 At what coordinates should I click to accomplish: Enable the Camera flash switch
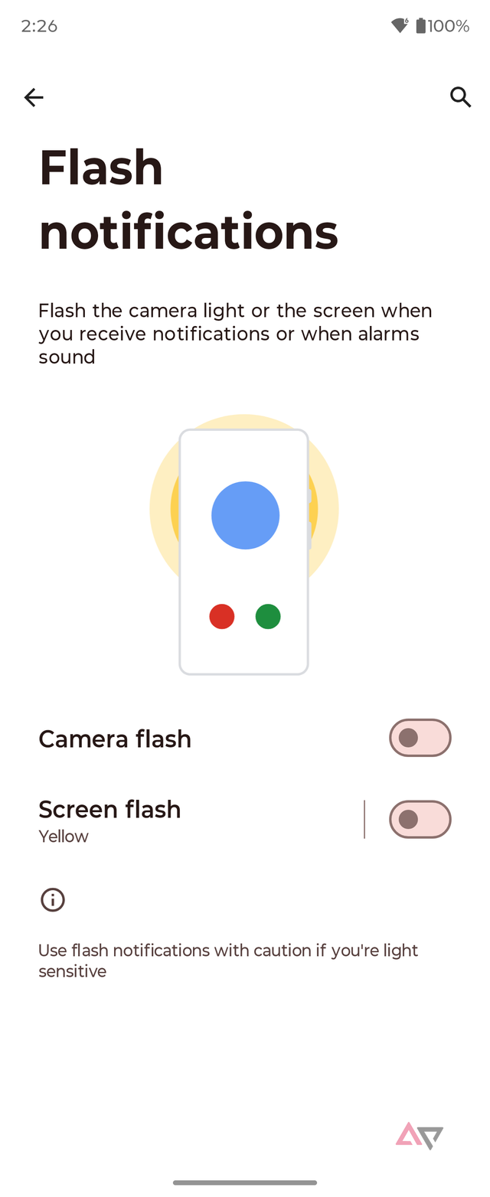pos(420,738)
